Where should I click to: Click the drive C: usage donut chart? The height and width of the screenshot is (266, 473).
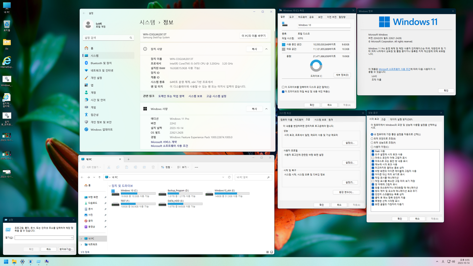[316, 66]
